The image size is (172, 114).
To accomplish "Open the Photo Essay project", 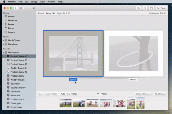I will click(x=16, y=107).
